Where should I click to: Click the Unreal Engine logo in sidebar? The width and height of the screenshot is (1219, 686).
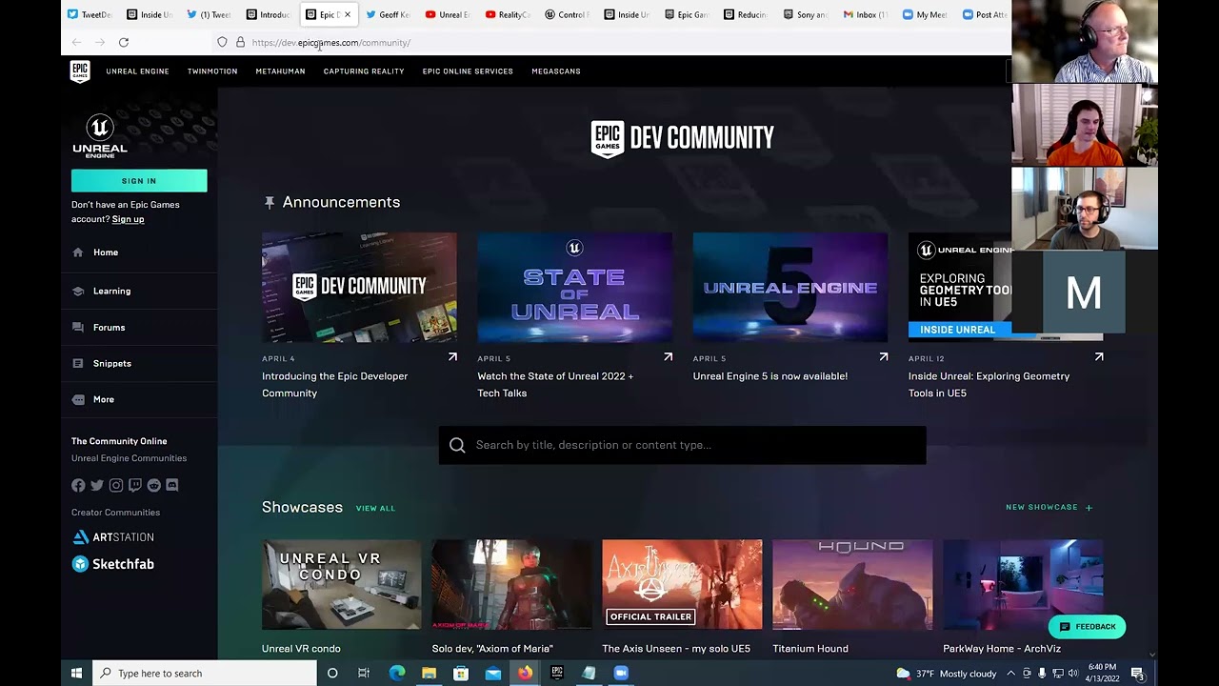[99, 136]
